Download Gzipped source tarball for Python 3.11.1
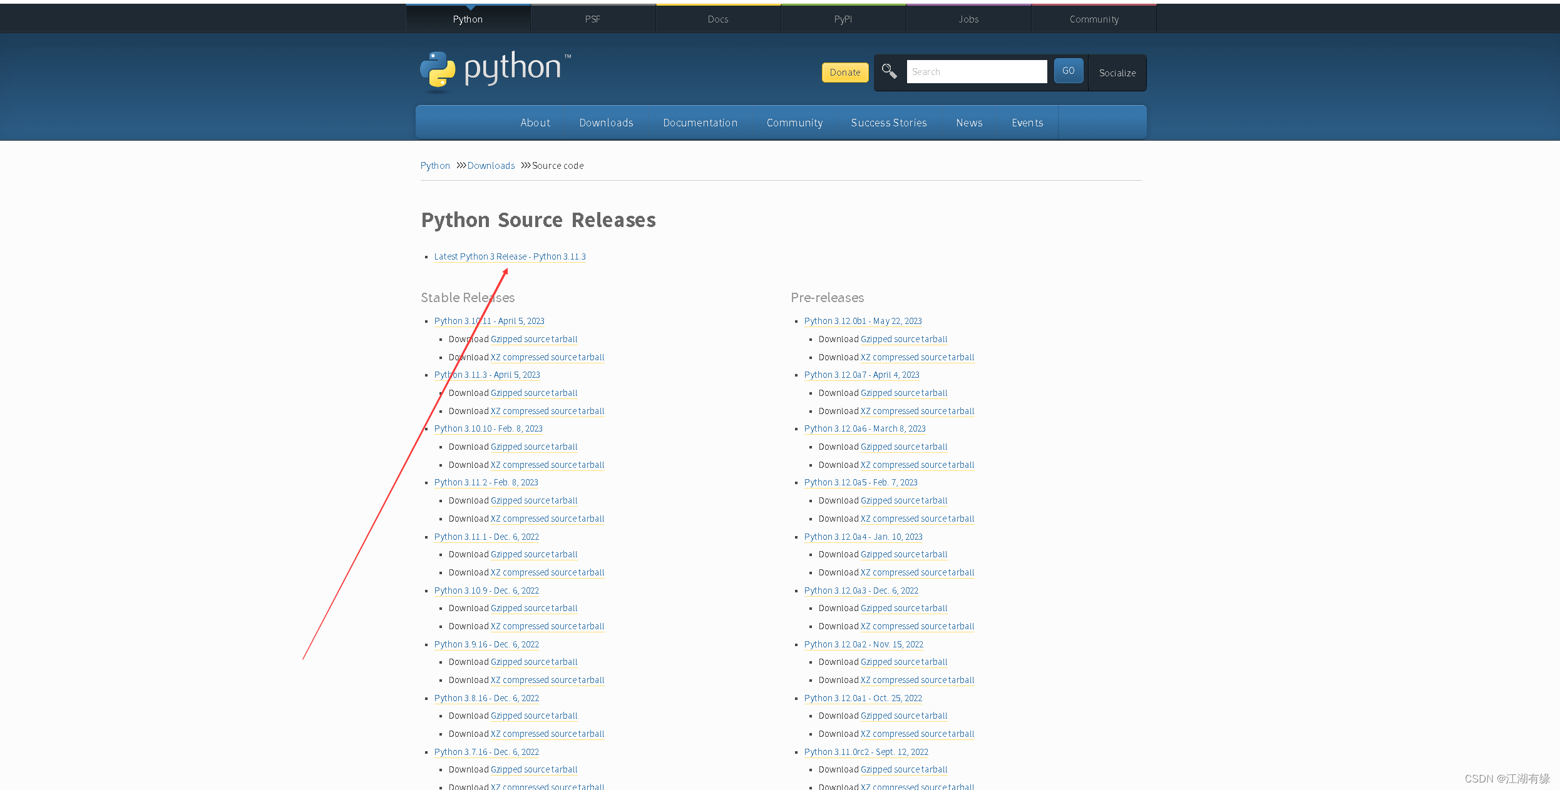This screenshot has height=790, width=1560. pos(534,554)
